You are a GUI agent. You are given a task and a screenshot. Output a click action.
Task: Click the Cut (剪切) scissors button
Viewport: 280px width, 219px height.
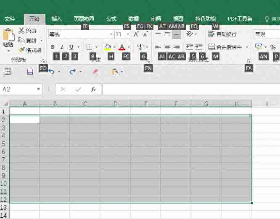pyautogui.click(x=28, y=31)
